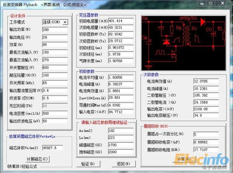Click the secondary 电流峰值(A) field showing 18.2361
Viewport: 233px width, 173px height.
[x=206, y=89]
